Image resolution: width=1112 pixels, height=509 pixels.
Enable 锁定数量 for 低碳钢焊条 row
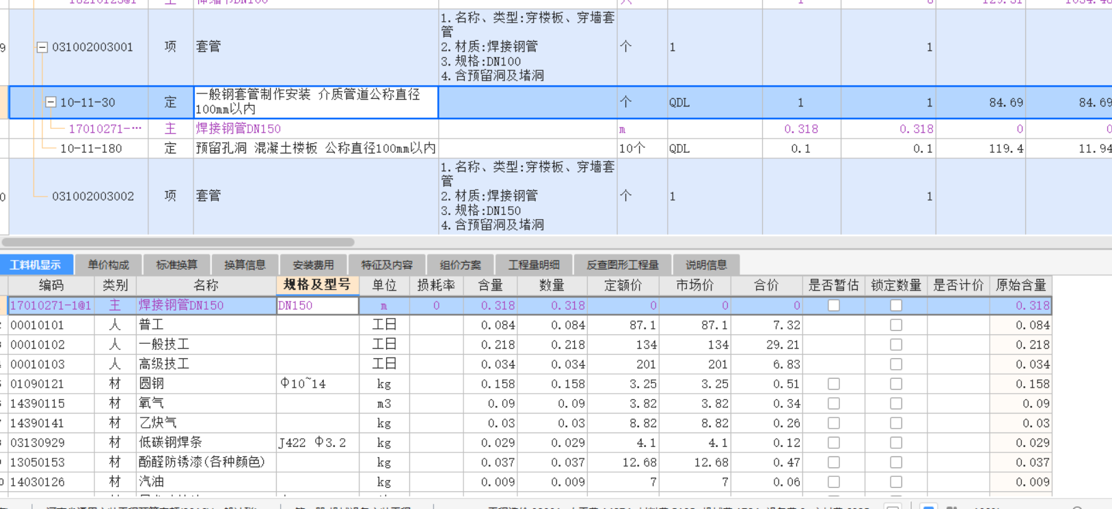896,443
